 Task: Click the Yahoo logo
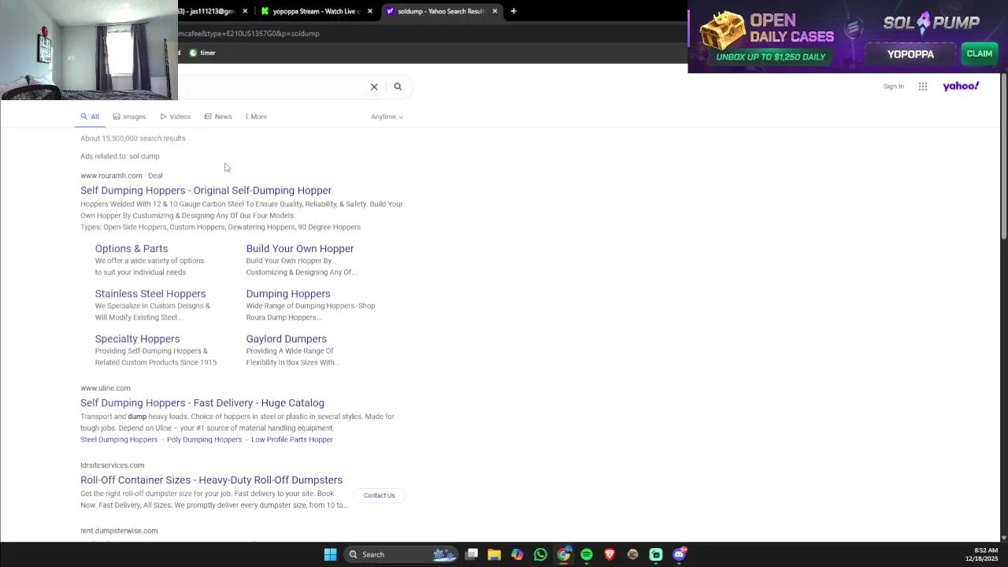[961, 86]
